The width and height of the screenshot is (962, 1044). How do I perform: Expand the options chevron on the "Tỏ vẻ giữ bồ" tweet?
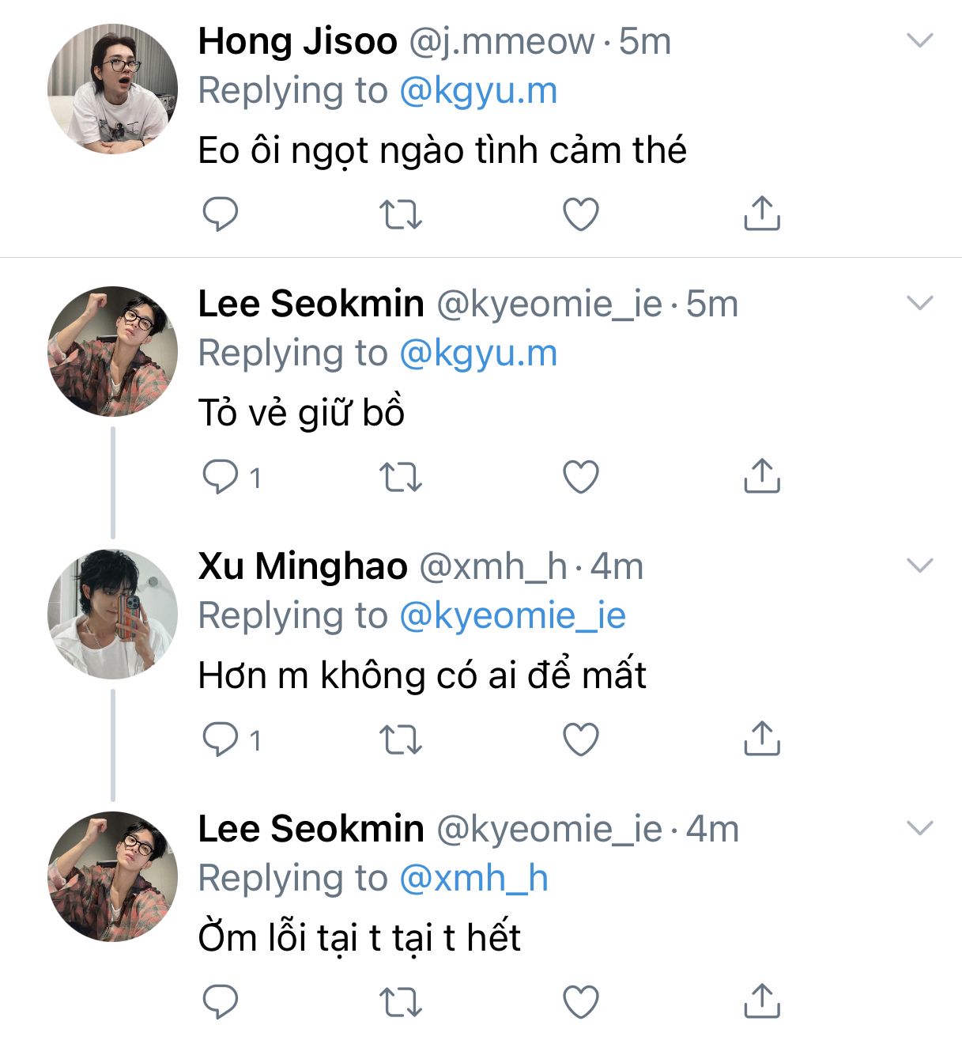tap(920, 303)
